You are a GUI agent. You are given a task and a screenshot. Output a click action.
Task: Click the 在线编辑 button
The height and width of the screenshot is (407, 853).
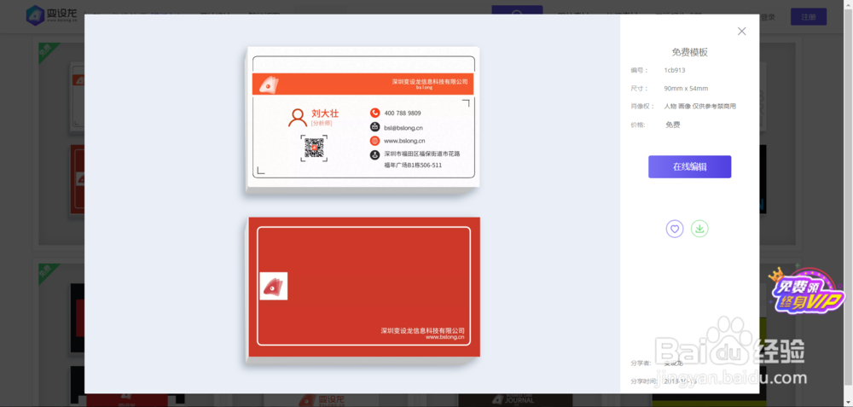(689, 167)
